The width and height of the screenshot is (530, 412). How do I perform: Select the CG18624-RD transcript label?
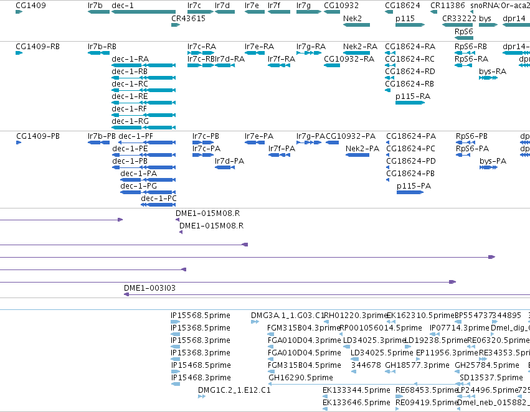(410, 71)
